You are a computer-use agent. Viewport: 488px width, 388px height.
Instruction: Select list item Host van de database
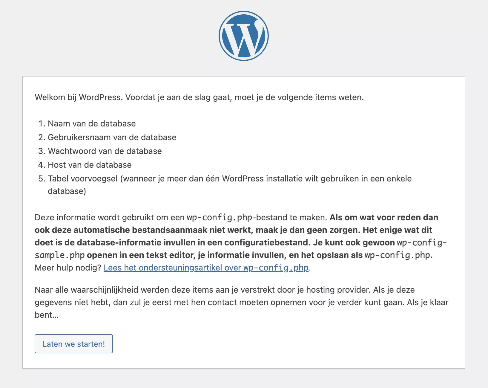point(89,165)
